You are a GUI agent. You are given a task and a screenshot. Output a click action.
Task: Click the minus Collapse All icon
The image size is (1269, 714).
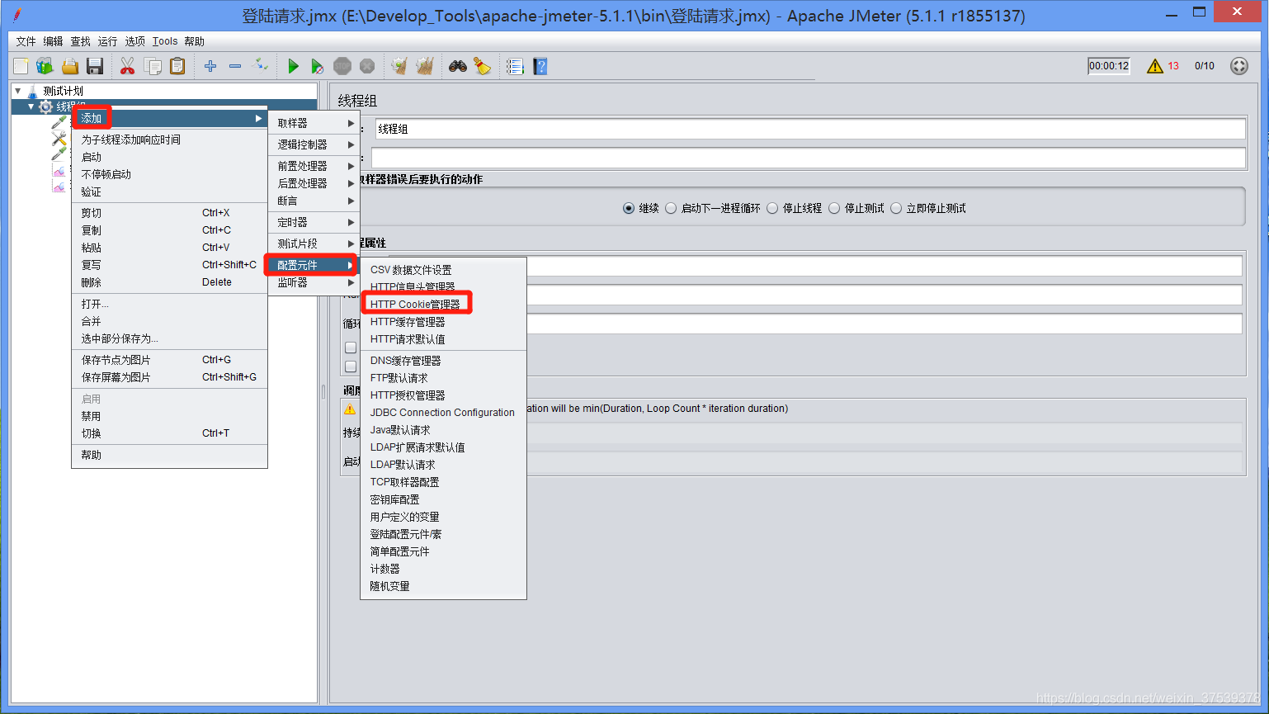click(235, 66)
